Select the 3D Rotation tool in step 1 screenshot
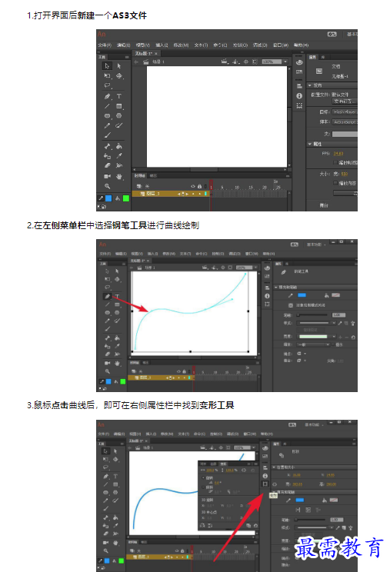The height and width of the screenshot is (572, 390). coord(119,76)
